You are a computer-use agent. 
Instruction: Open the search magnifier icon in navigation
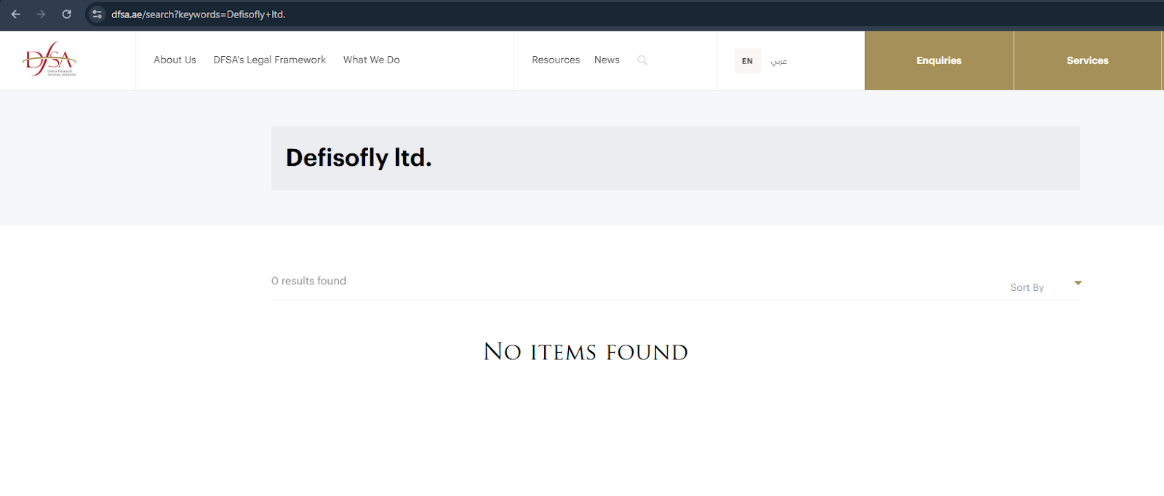point(642,60)
